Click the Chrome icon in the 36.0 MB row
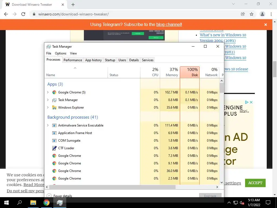Screen dimensions: 277x208 54,171
